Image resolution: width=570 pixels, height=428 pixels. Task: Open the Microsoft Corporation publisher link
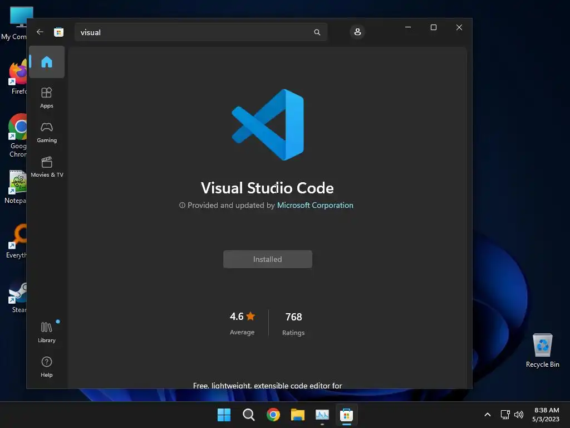pos(315,205)
